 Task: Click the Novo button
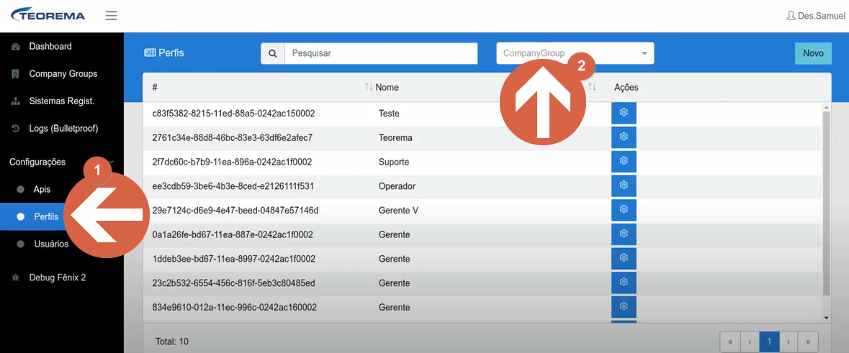[x=813, y=53]
